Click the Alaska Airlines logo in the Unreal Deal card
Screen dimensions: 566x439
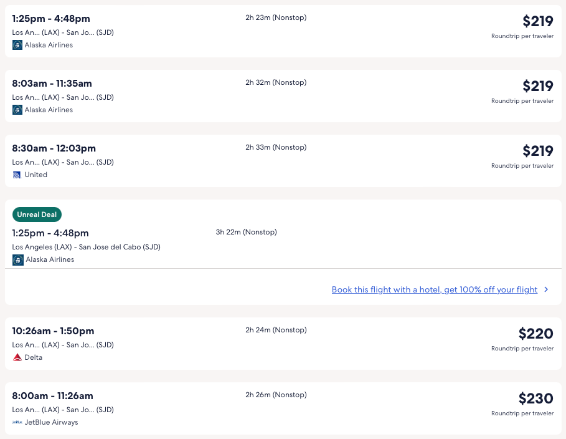pos(18,259)
